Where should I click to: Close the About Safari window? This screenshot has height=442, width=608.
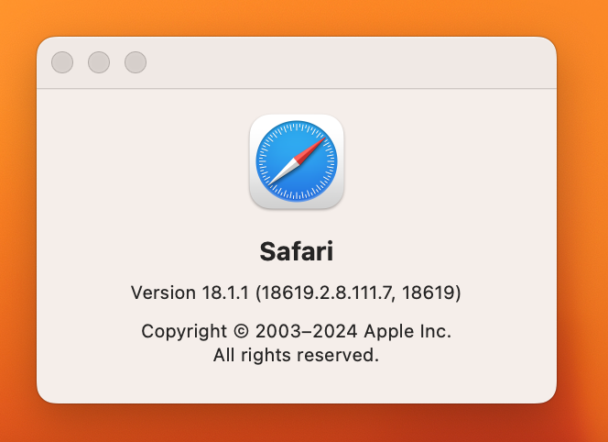tap(62, 62)
